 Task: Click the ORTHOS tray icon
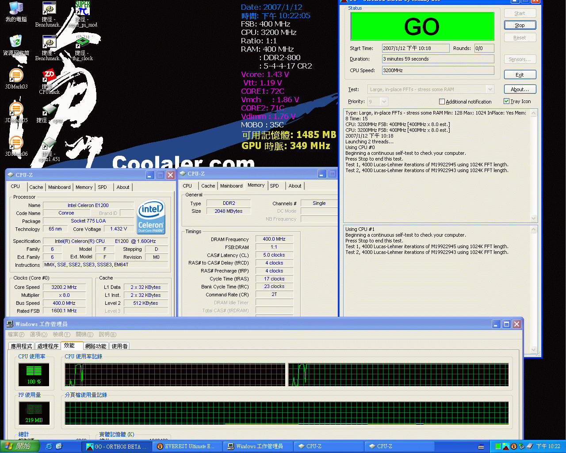tap(506, 446)
